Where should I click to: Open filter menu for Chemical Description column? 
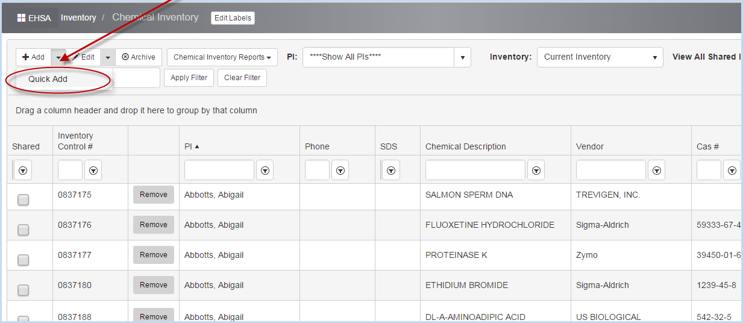pyautogui.click(x=536, y=171)
